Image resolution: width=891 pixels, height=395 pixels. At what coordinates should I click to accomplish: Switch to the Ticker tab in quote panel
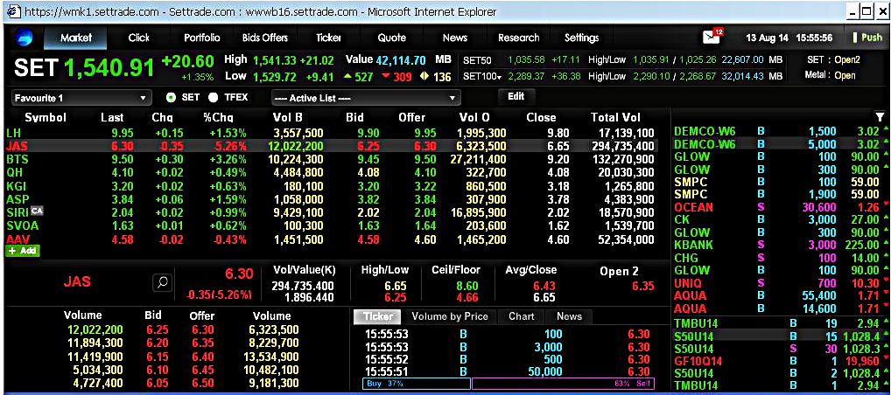point(377,316)
